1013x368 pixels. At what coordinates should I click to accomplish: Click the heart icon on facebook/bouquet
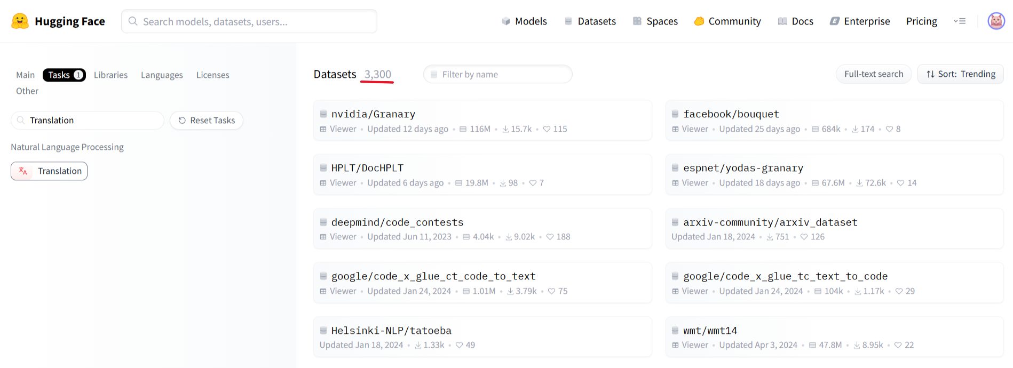889,129
